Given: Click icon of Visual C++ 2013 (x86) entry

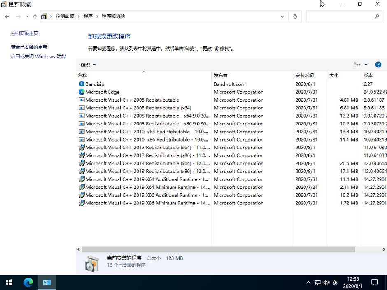Looking at the screenshot, I should pyautogui.click(x=82, y=171).
